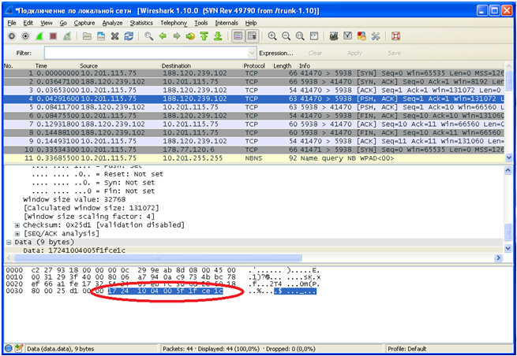Select the '[Calculated window size: 131072]' line
The height and width of the screenshot is (356, 517).
91,208
